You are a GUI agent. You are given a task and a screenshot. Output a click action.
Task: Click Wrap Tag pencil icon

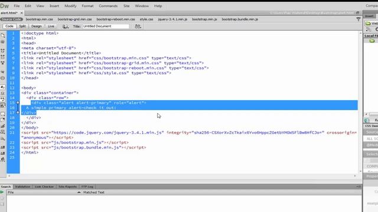pos(2,125)
